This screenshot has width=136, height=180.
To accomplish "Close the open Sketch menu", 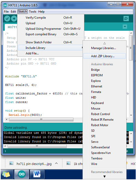I will 22,12.
